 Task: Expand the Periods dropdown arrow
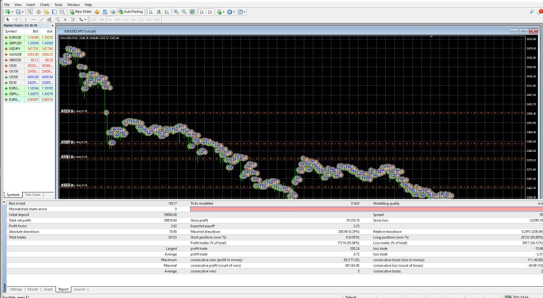point(234,12)
